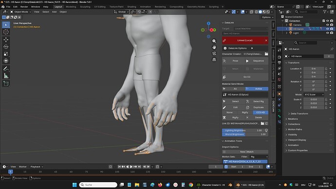Click the viewport pan hand icon
The height and width of the screenshot is (189, 336).
coord(214,47)
